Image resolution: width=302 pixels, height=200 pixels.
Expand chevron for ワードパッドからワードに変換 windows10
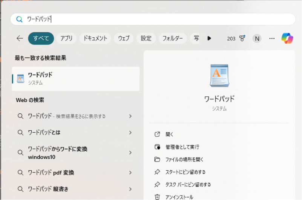[130, 153]
